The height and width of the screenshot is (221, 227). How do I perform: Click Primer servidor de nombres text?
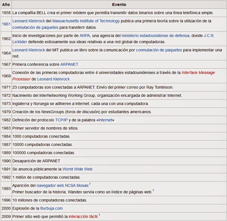click(x=45, y=128)
